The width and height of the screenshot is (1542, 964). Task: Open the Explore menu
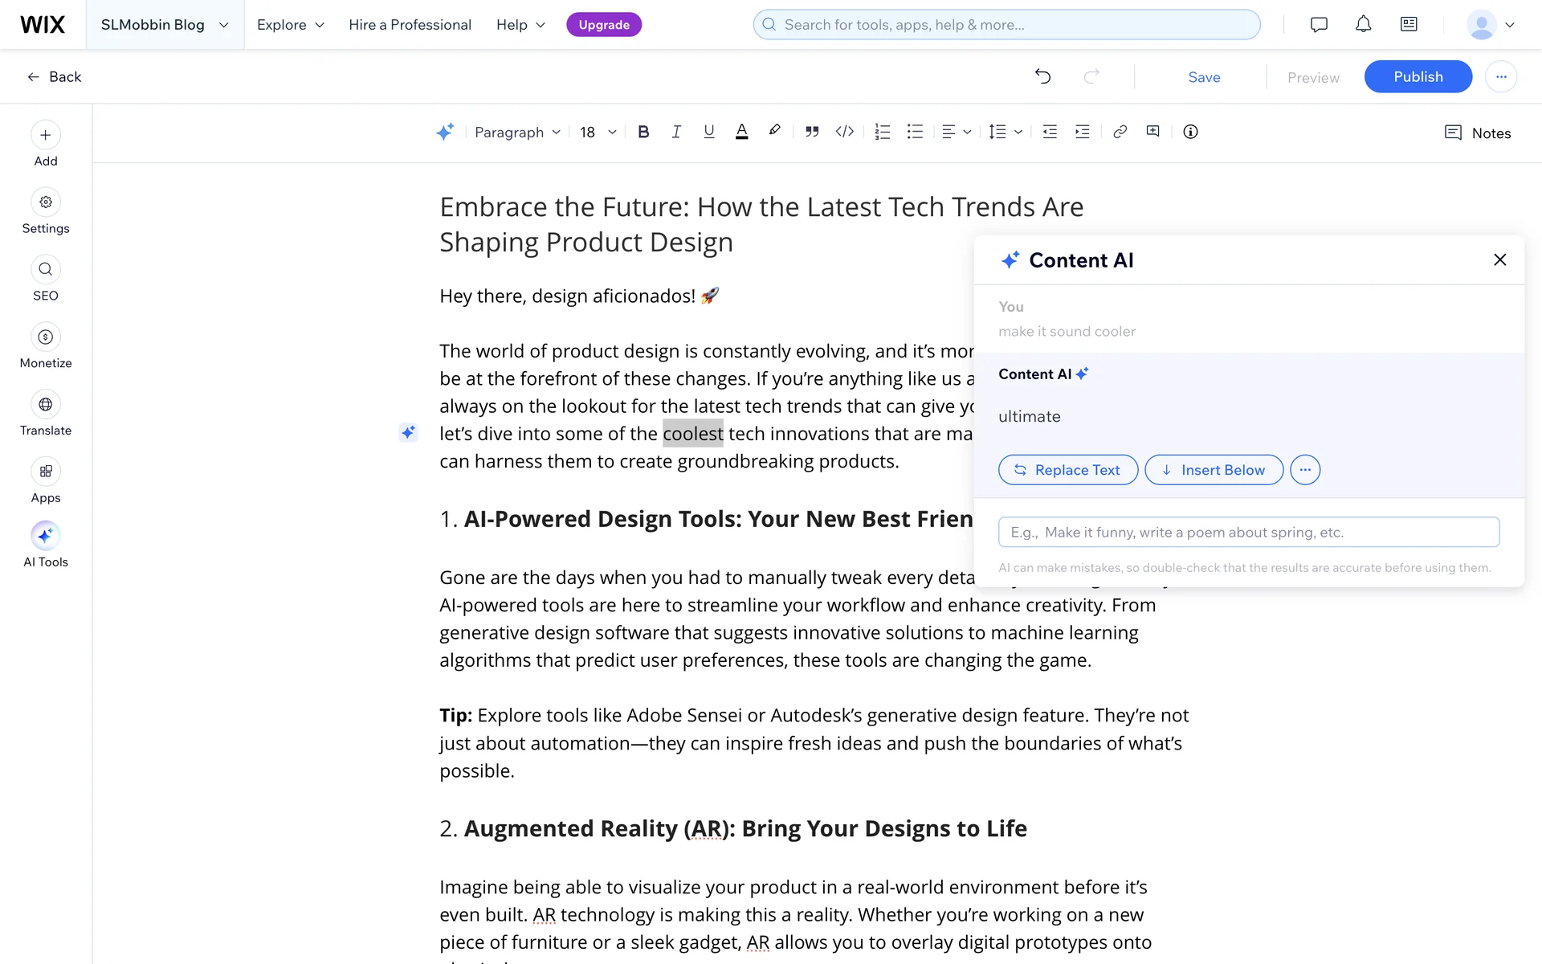coord(291,24)
